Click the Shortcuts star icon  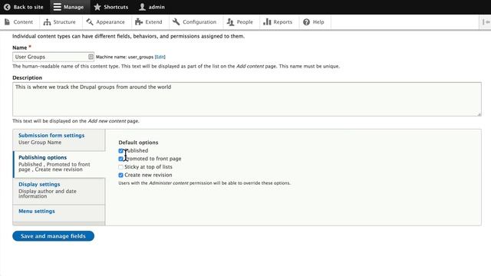(x=97, y=7)
